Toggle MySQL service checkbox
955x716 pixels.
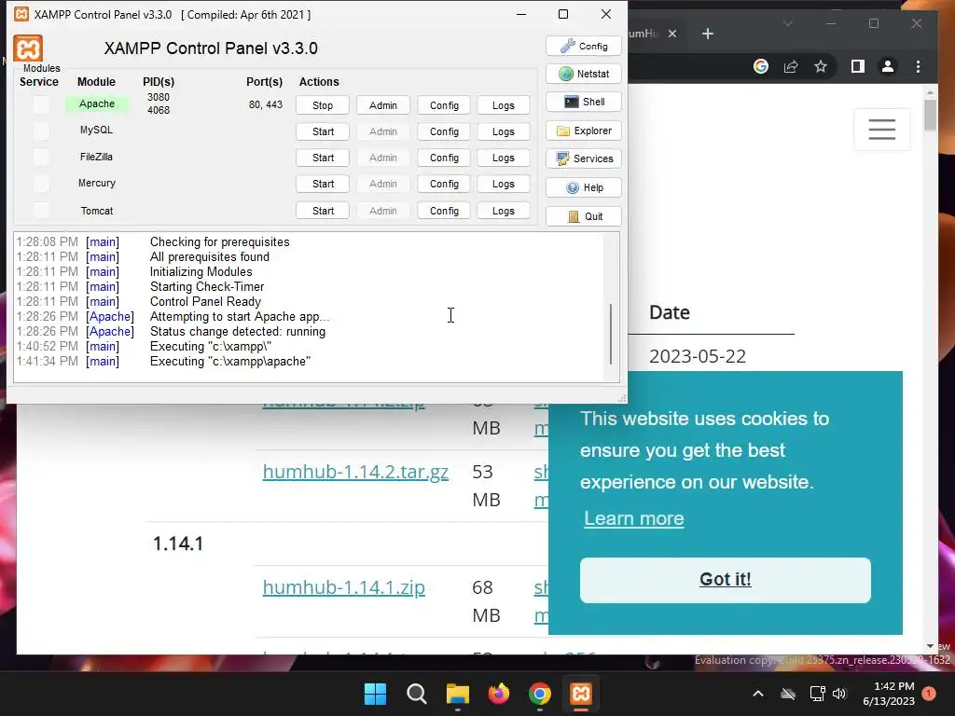(41, 131)
